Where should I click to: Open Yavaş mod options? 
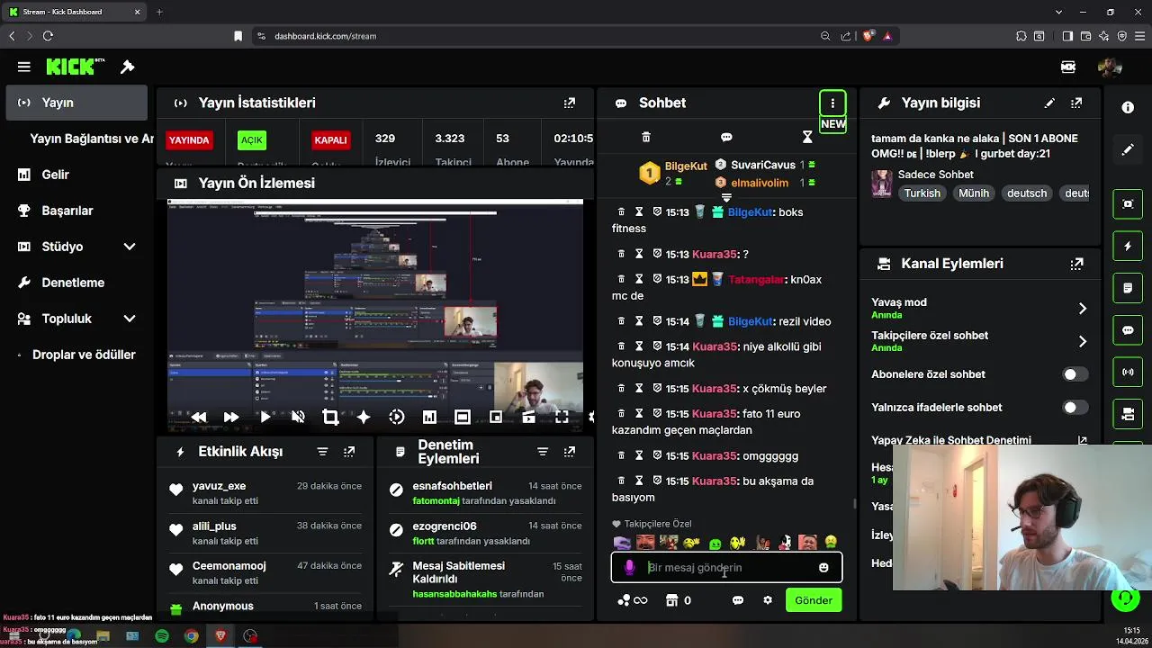point(979,309)
